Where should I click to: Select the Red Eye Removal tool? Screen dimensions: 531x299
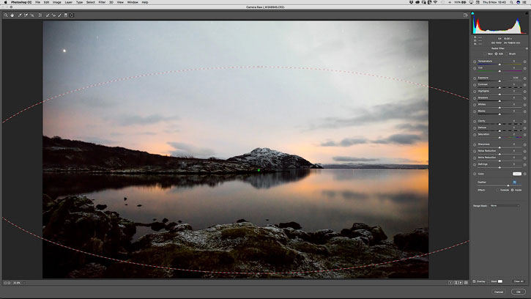(x=53, y=15)
